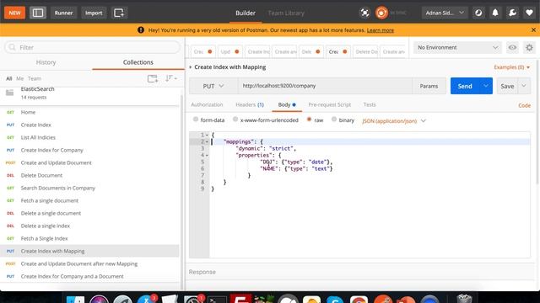Open Finder in the dock

(75, 300)
